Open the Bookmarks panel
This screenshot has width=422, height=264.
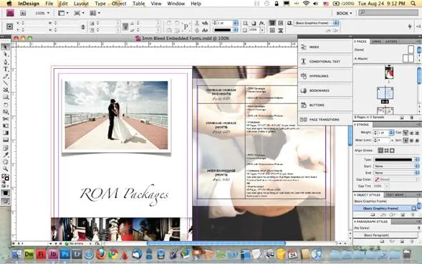click(325, 90)
